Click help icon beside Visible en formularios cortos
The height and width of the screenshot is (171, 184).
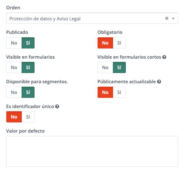click(x=164, y=57)
